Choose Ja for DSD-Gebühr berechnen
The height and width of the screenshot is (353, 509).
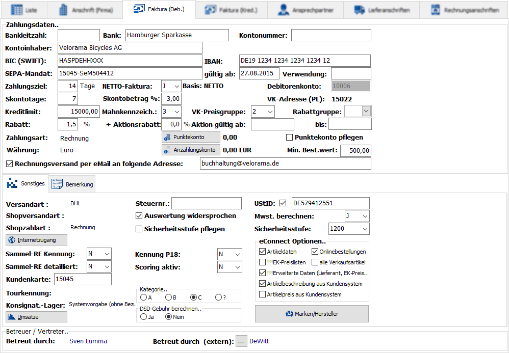pos(143,317)
